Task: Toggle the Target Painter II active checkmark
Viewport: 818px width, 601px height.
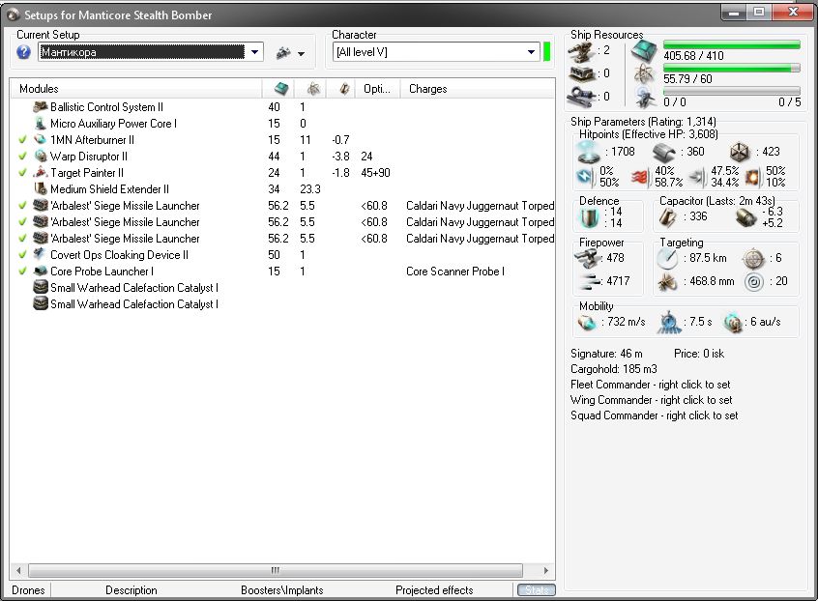Action: tap(22, 173)
